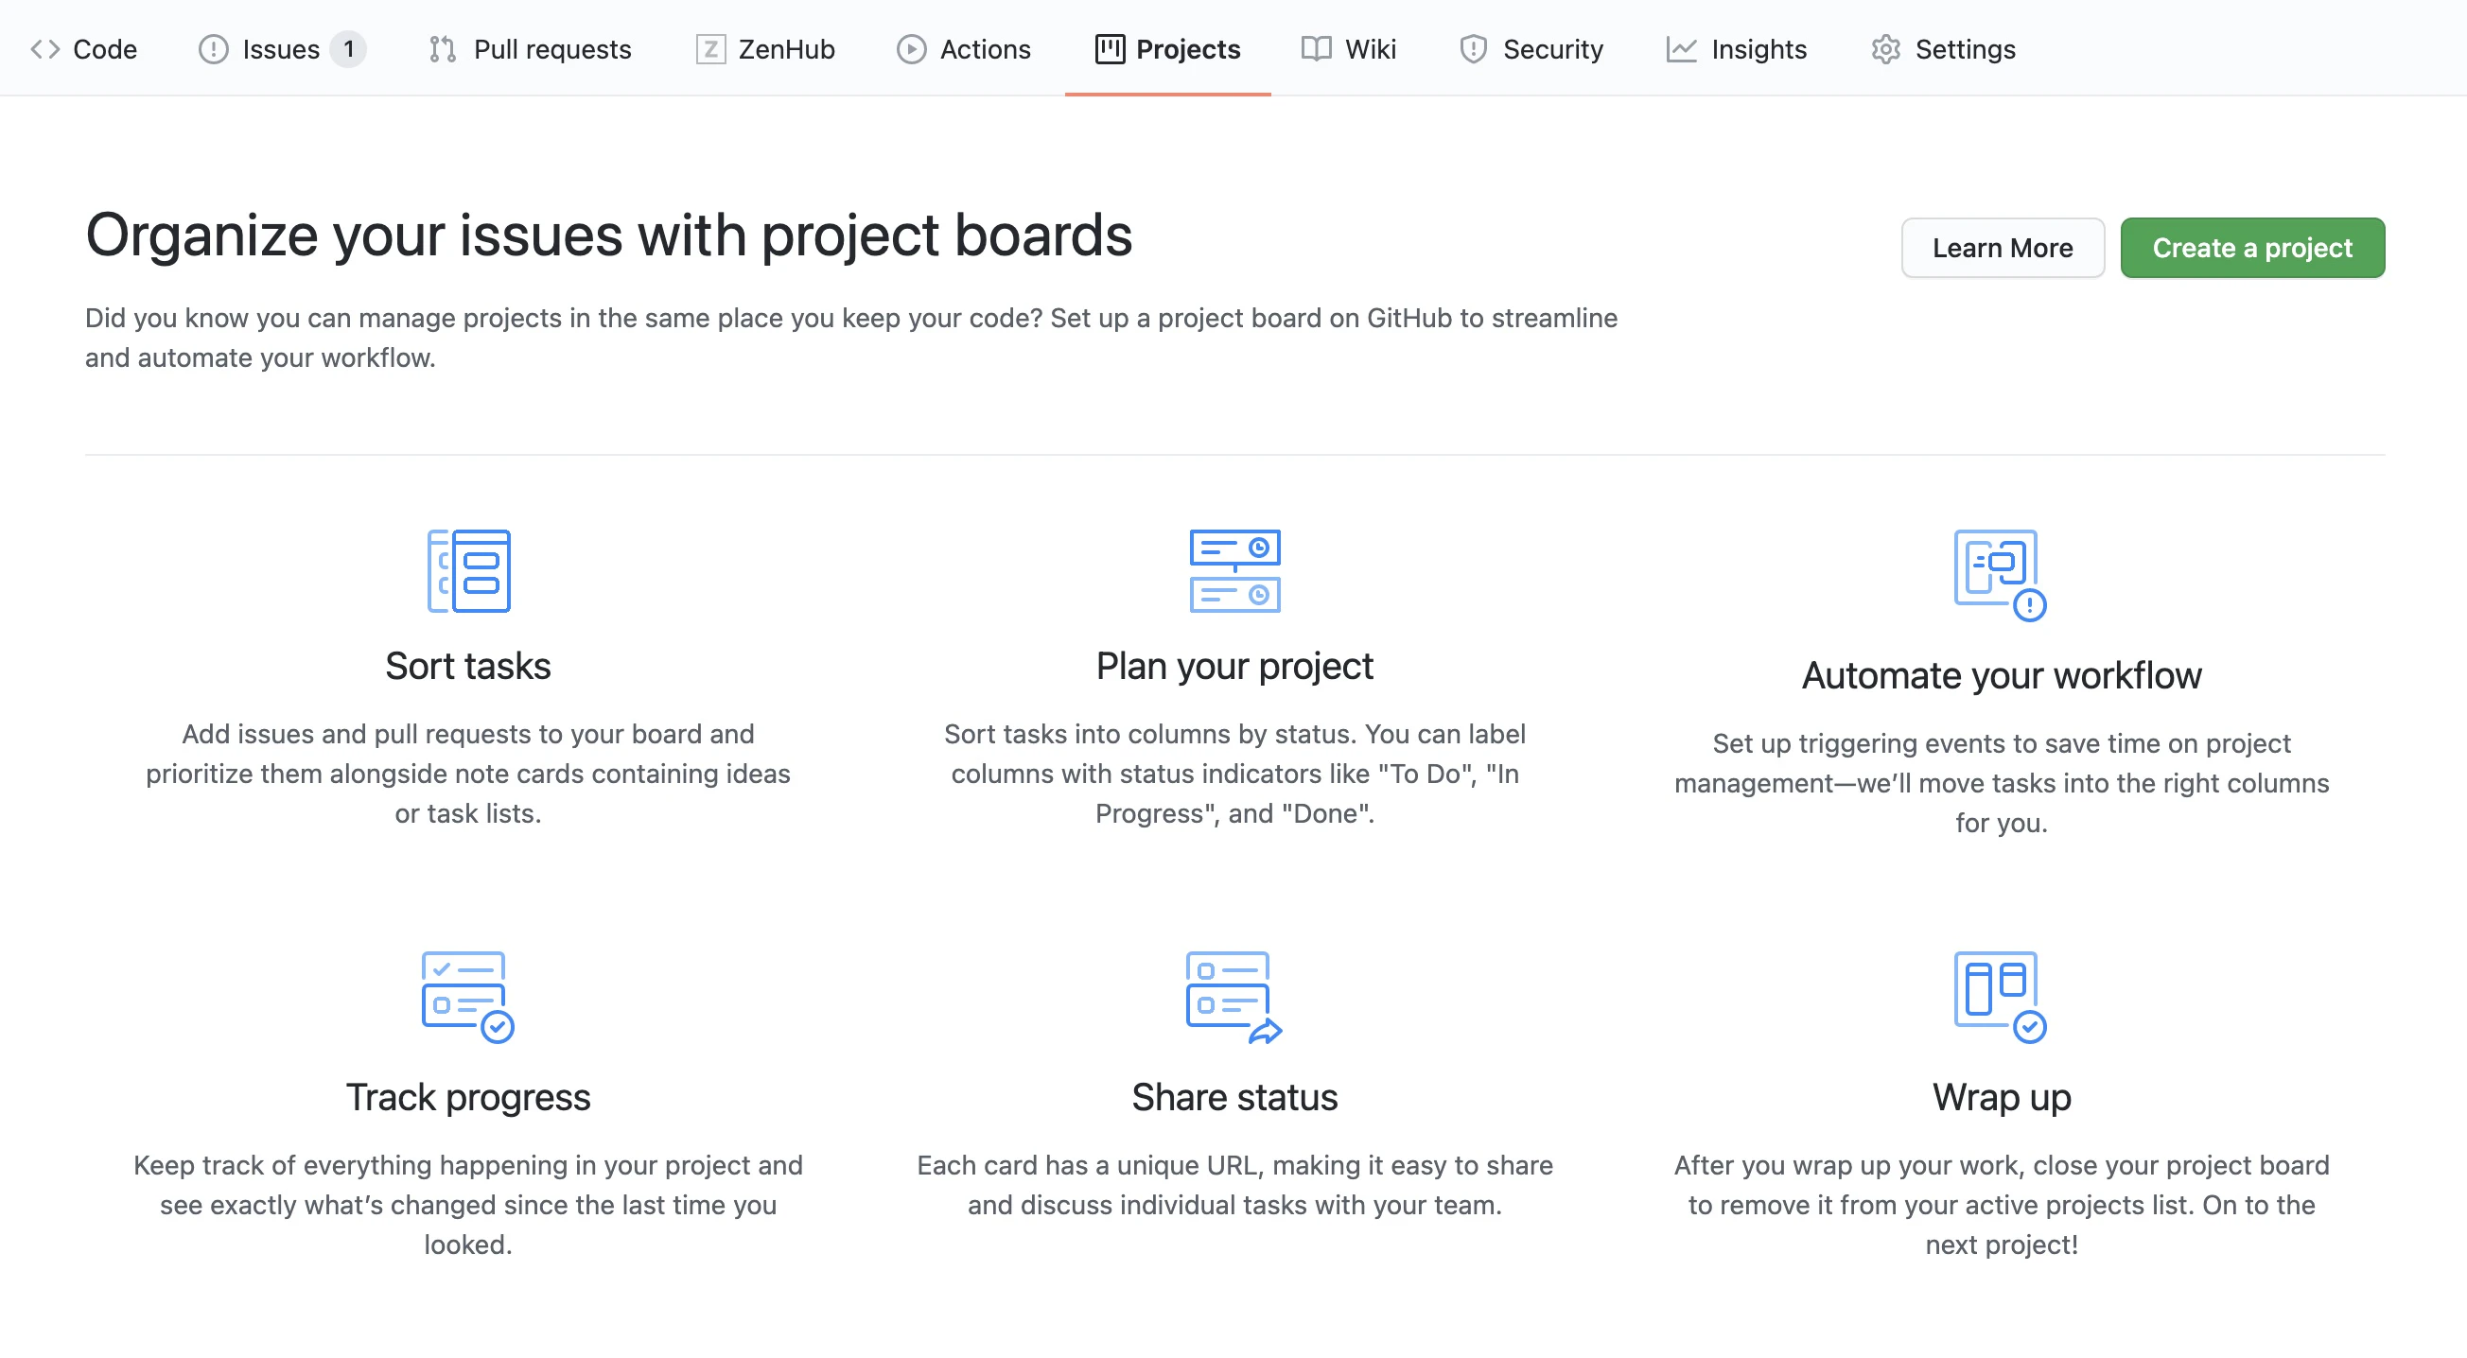
Task: Open repository Settings tab
Action: point(1942,49)
